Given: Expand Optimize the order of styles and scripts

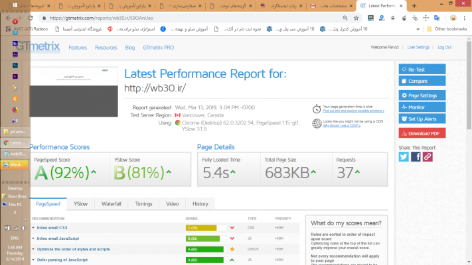Looking at the screenshot, I should (73, 249).
